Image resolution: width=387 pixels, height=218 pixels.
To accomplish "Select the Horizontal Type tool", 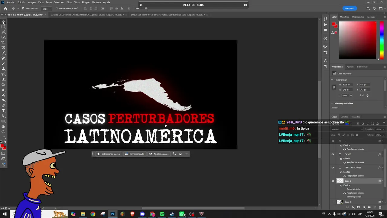I will tap(3, 111).
